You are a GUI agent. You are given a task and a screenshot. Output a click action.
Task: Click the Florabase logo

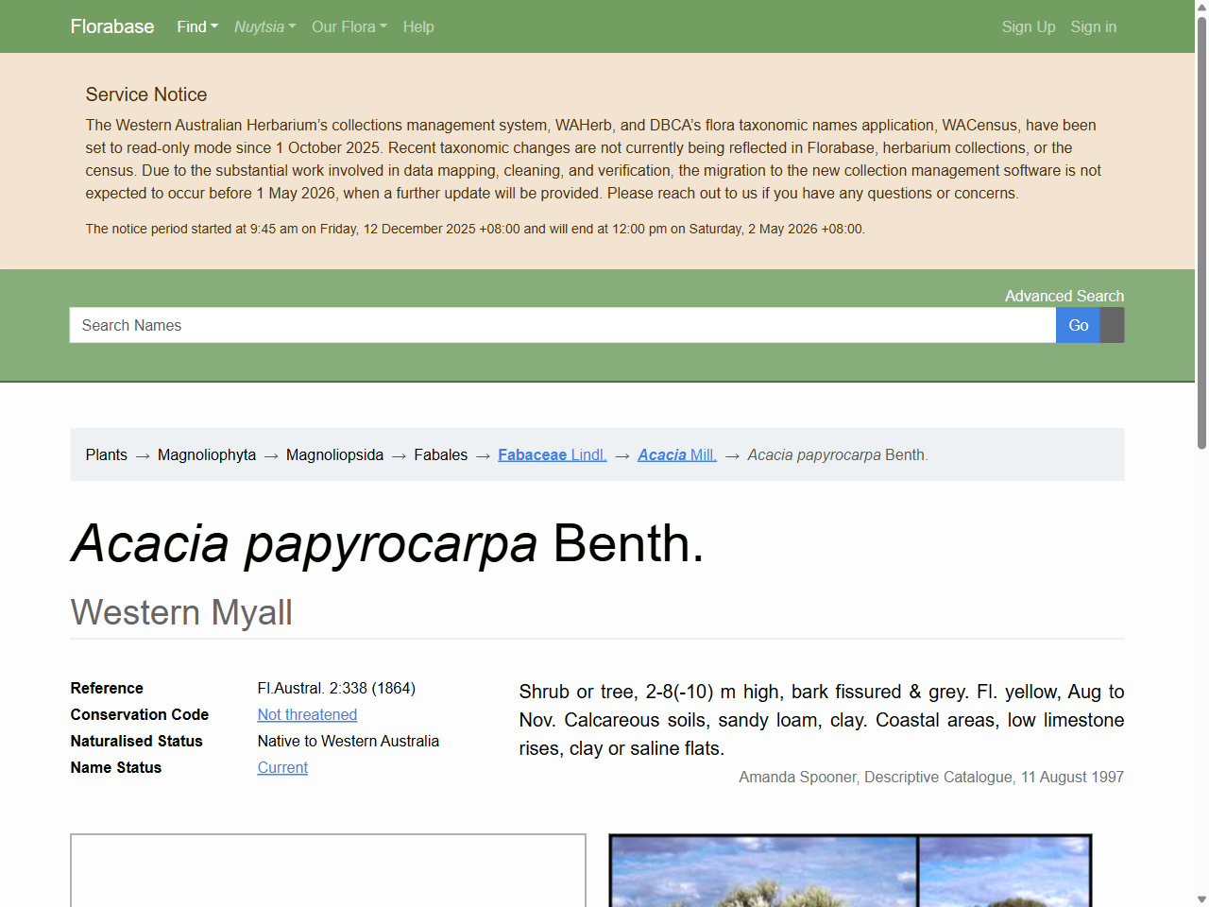(111, 26)
